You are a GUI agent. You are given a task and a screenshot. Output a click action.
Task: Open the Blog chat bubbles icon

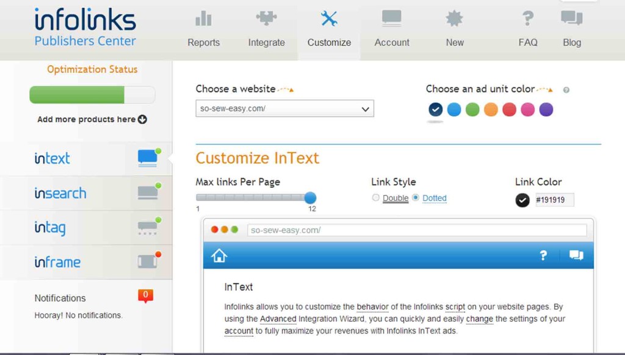(571, 18)
